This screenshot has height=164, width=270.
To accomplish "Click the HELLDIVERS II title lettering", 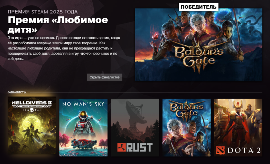I will [x=31, y=103].
